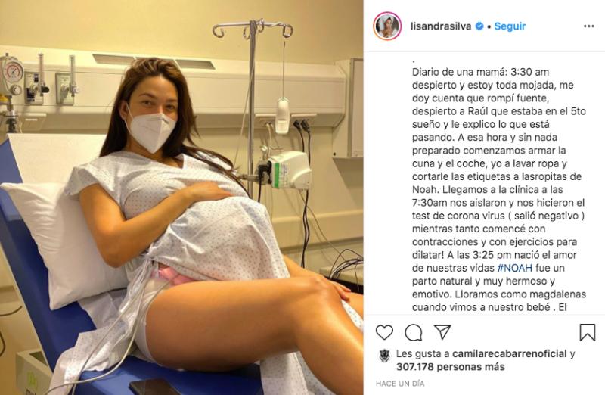The width and height of the screenshot is (605, 395).
Task: Click the caption text starting Diario de una mamá
Action: click(499, 190)
